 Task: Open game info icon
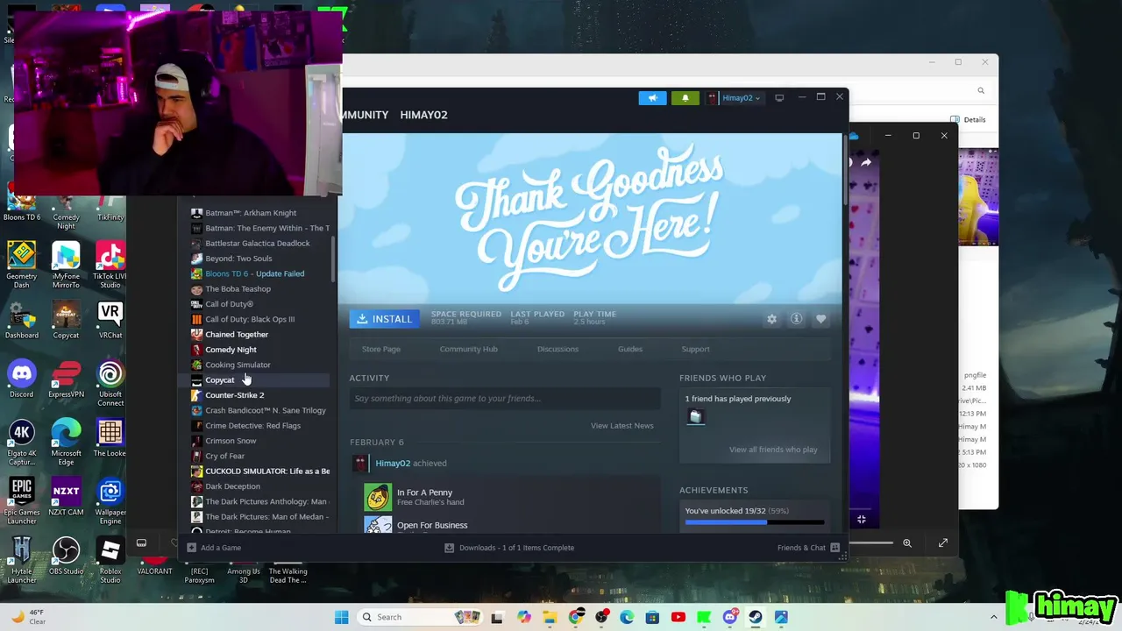point(796,319)
